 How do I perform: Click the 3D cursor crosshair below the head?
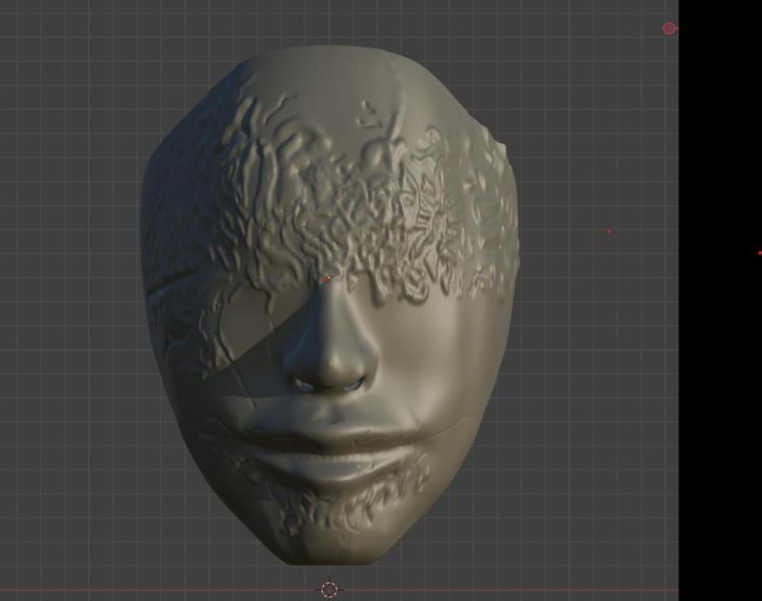tap(330, 590)
